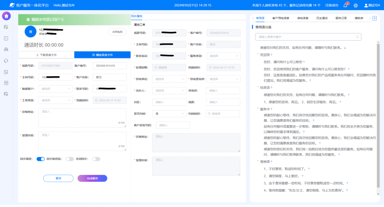Click the left form 客户名称 field with 意见
This screenshot has height=207, width=384.
(110, 77)
